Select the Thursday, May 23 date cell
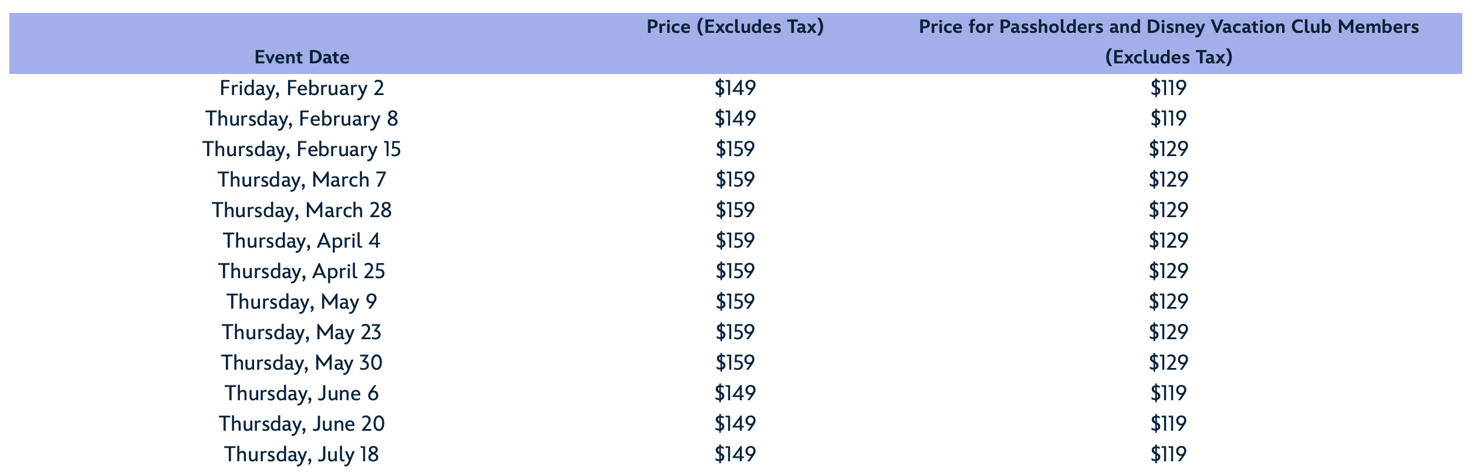The image size is (1474, 473). click(x=302, y=333)
